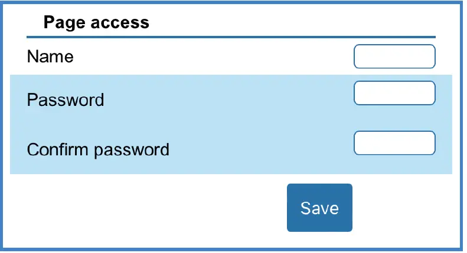Activate the Password entry field
The height and width of the screenshot is (253, 467).
point(394,93)
